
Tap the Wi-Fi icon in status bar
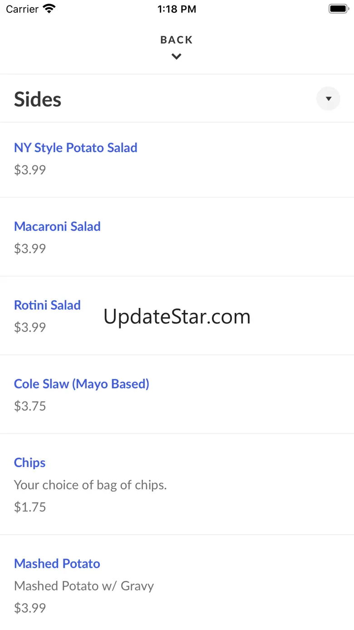point(49,9)
